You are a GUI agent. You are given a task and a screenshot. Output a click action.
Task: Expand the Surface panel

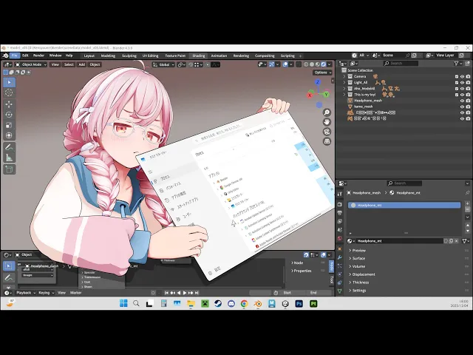tap(358, 258)
